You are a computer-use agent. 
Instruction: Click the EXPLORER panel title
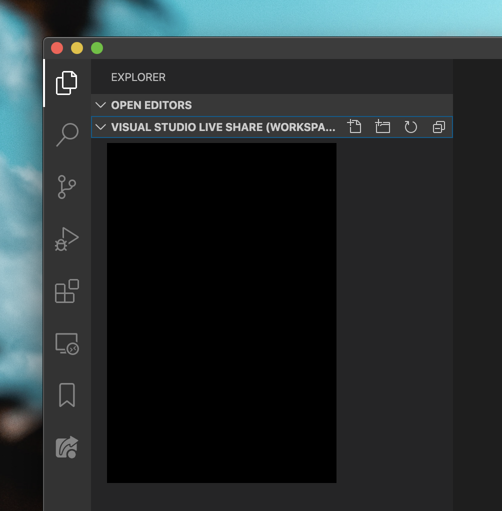(x=138, y=77)
